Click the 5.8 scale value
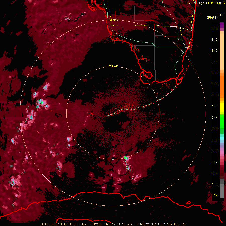Viewport: 226px width, 226px height. pos(215,84)
